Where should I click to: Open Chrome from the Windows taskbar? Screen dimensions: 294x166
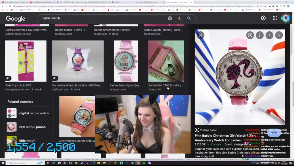pos(138,163)
